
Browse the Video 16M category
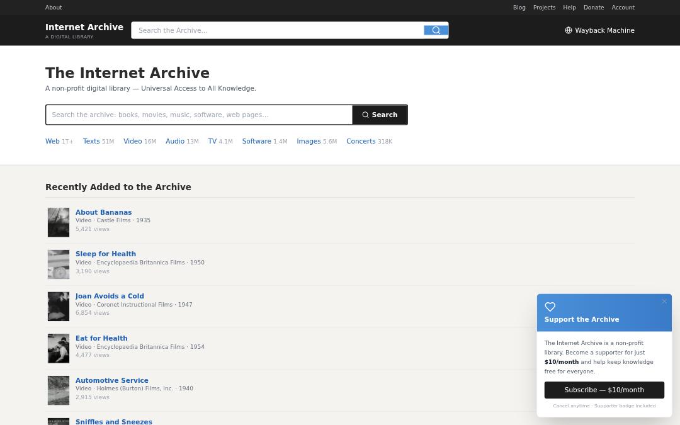pos(140,142)
